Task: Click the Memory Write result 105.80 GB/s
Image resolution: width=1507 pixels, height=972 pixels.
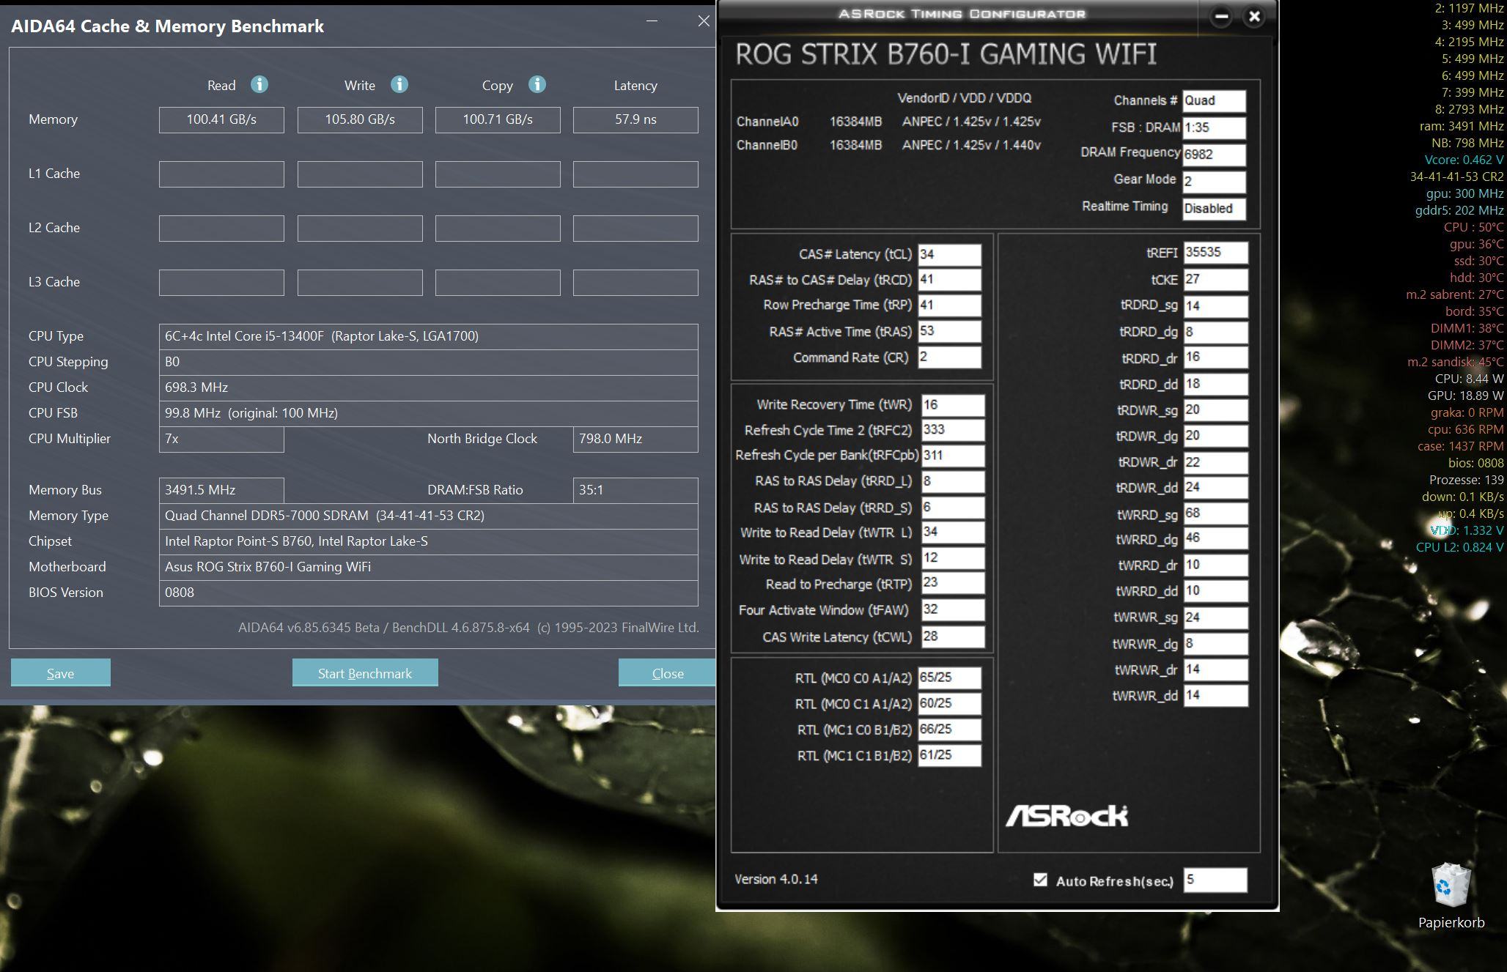Action: tap(360, 119)
